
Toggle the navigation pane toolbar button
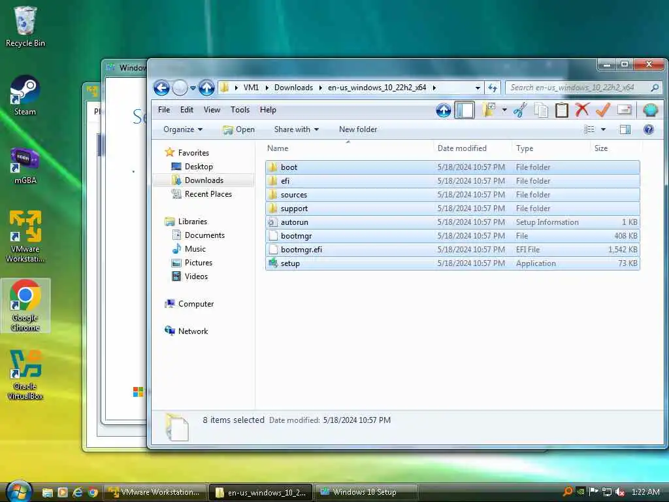coord(465,110)
